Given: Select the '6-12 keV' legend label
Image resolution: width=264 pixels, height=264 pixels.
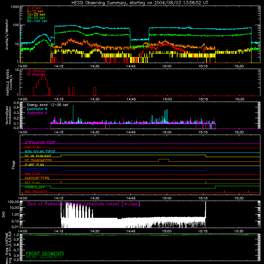Looking at the screenshot, I should 35,11.
